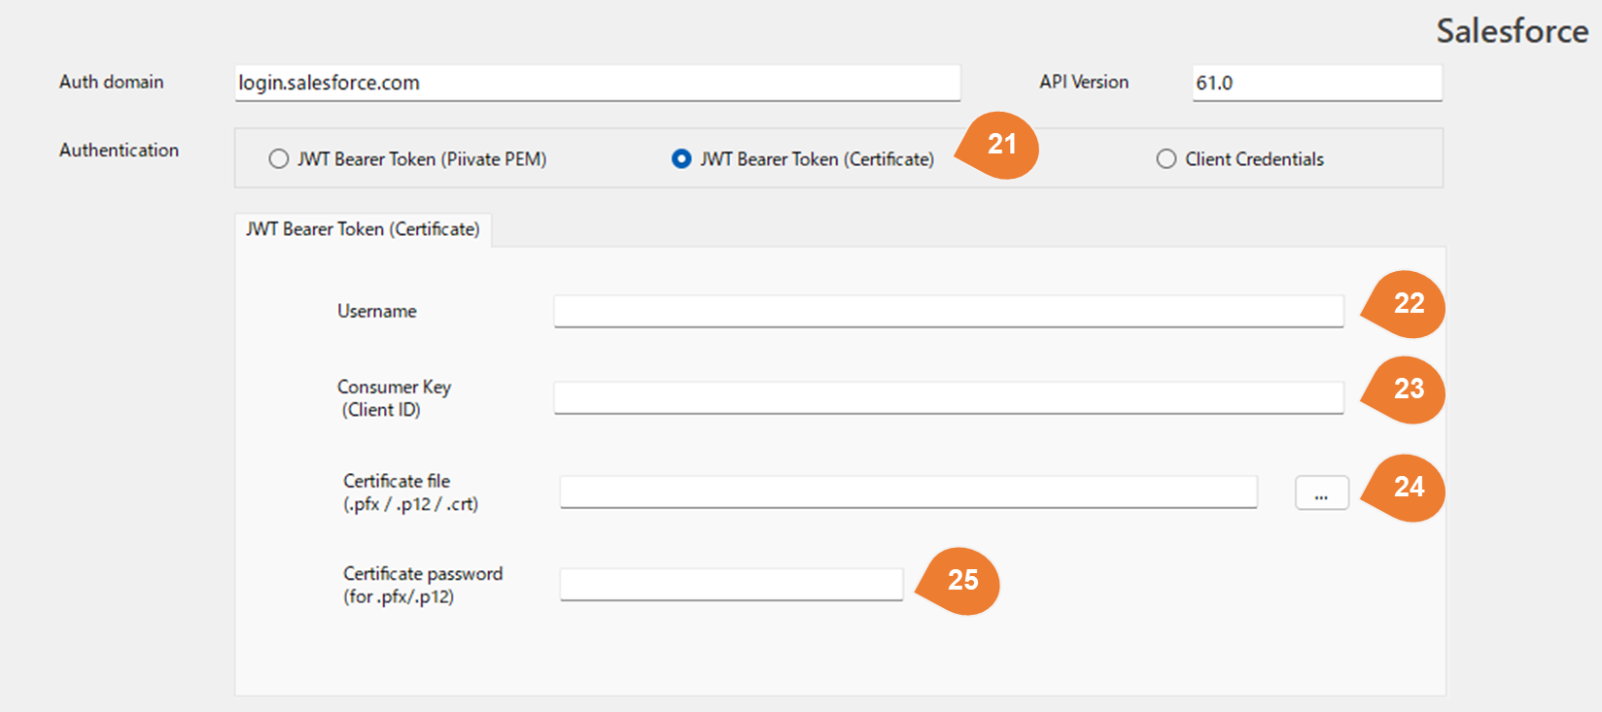
Task: Browse for a certificate file with the ellipsis button
Action: tap(1321, 492)
